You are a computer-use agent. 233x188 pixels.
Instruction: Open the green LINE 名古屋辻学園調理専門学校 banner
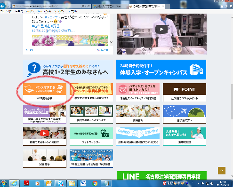click(x=161, y=175)
